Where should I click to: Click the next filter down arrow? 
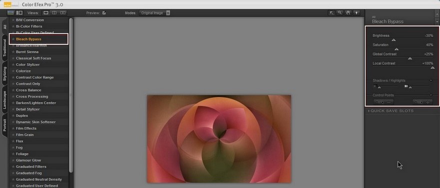(437, 22)
